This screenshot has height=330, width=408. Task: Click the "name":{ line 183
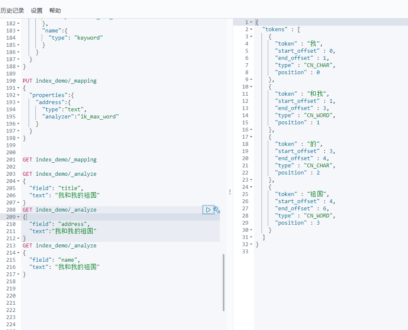pyautogui.click(x=55, y=31)
